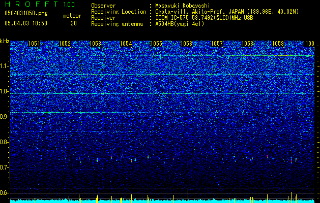This screenshot has height=203, width=320.
Task: Click the 1057 time marker
Action: tap(217, 44)
